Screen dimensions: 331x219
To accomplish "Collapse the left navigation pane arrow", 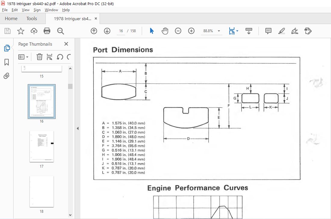I will 78,128.
